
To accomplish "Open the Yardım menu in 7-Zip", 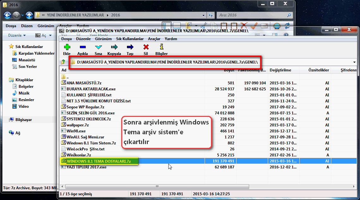I will [171, 39].
